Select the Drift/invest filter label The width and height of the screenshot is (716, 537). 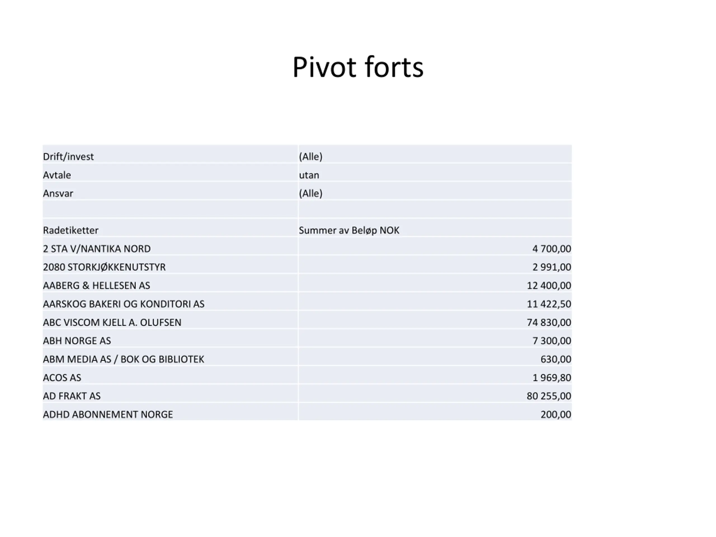[x=68, y=157]
